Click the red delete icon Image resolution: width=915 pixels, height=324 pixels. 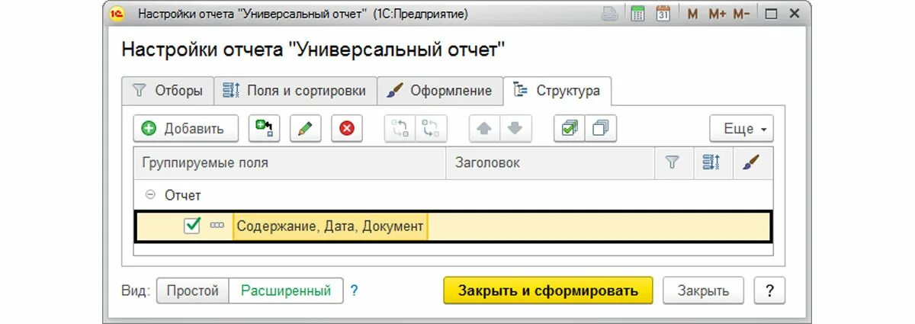[x=347, y=129]
